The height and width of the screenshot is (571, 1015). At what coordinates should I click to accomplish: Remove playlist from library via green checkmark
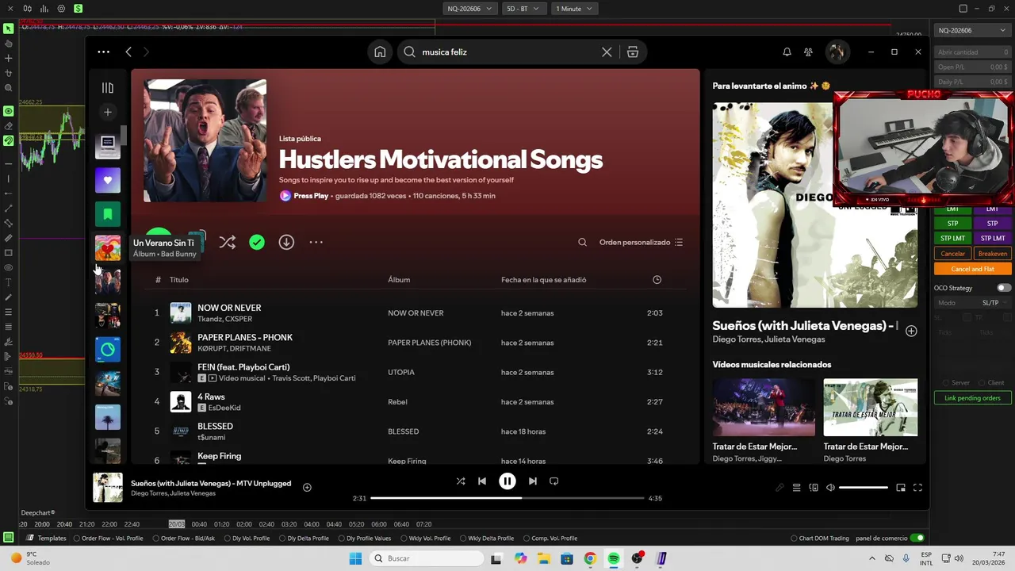pyautogui.click(x=257, y=242)
